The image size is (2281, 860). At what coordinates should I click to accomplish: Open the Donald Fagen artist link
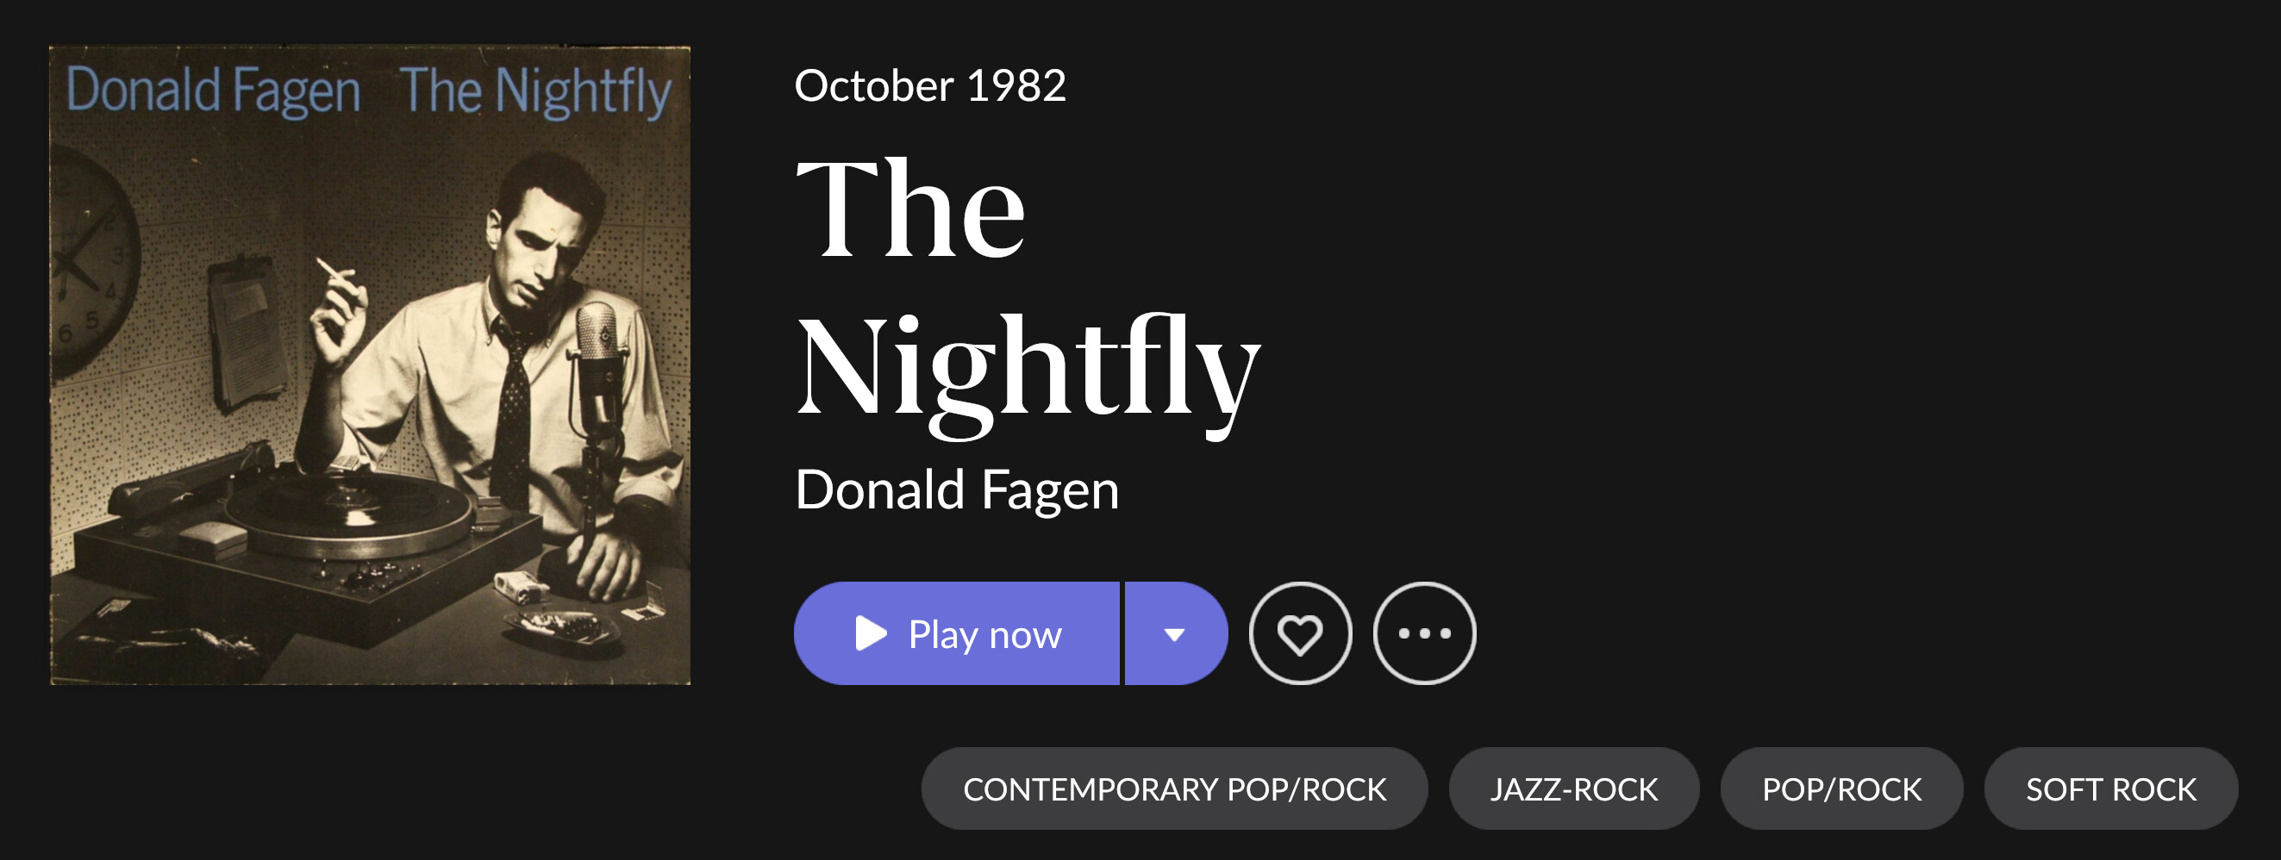(957, 489)
